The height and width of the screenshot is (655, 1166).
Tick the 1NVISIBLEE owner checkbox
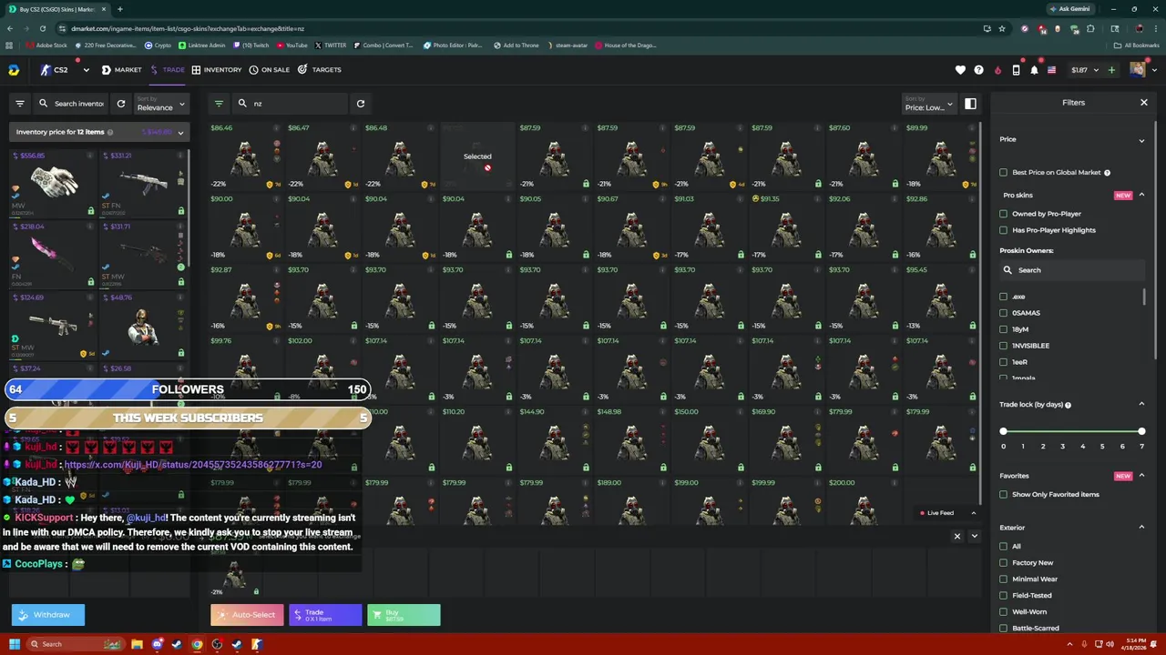click(1004, 346)
